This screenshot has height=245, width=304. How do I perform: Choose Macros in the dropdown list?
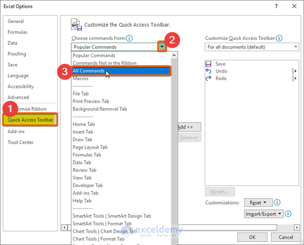[x=121, y=78]
